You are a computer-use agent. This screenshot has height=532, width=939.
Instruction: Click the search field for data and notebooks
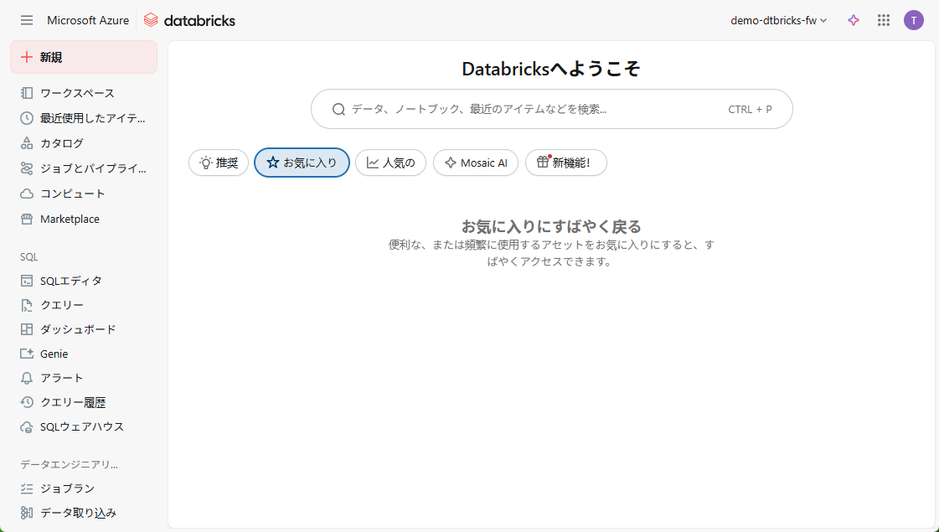[536, 109]
